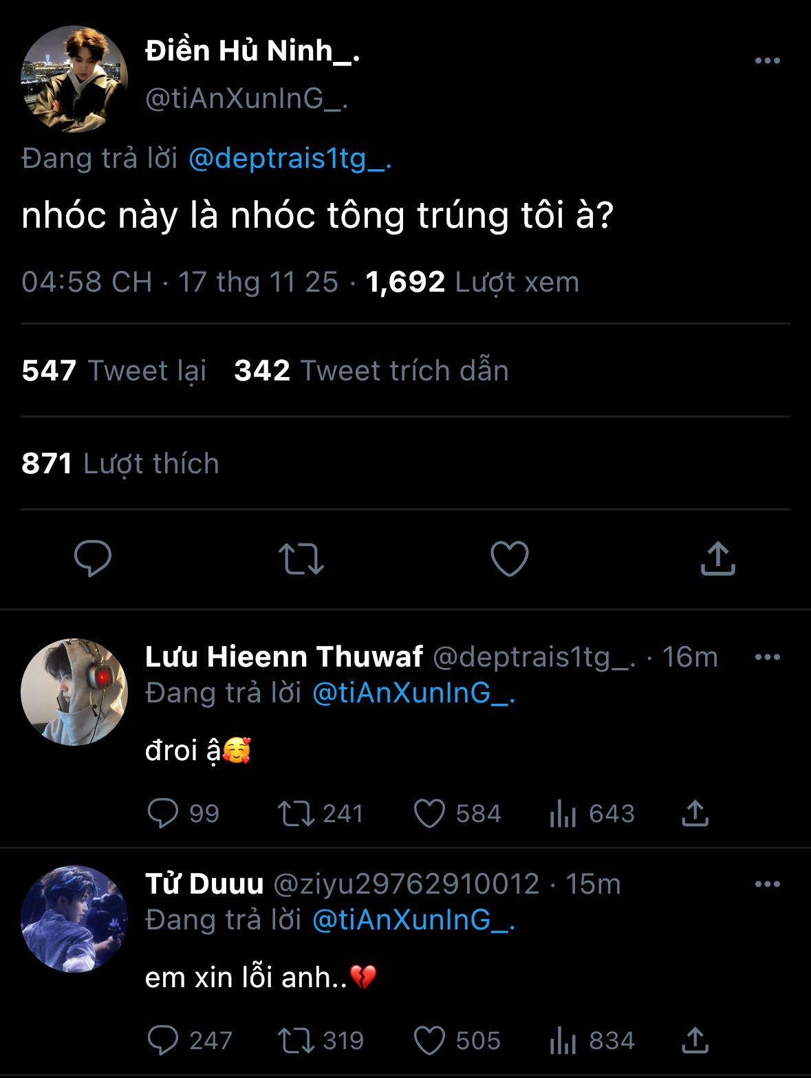The image size is (811, 1078).
Task: View analytics for the "đroi ạ" reply
Action: (563, 814)
